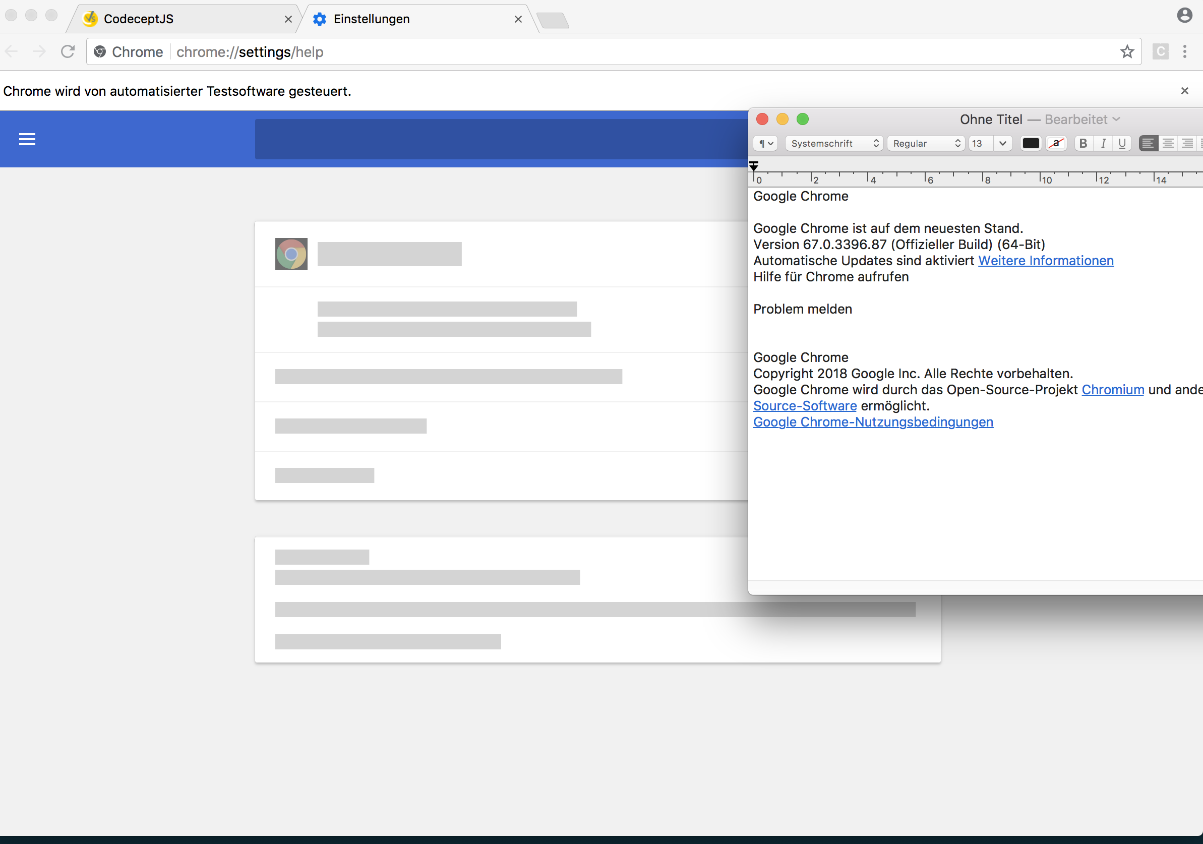Image resolution: width=1203 pixels, height=844 pixels.
Task: Click the Weitere Informationen link
Action: pyautogui.click(x=1046, y=260)
